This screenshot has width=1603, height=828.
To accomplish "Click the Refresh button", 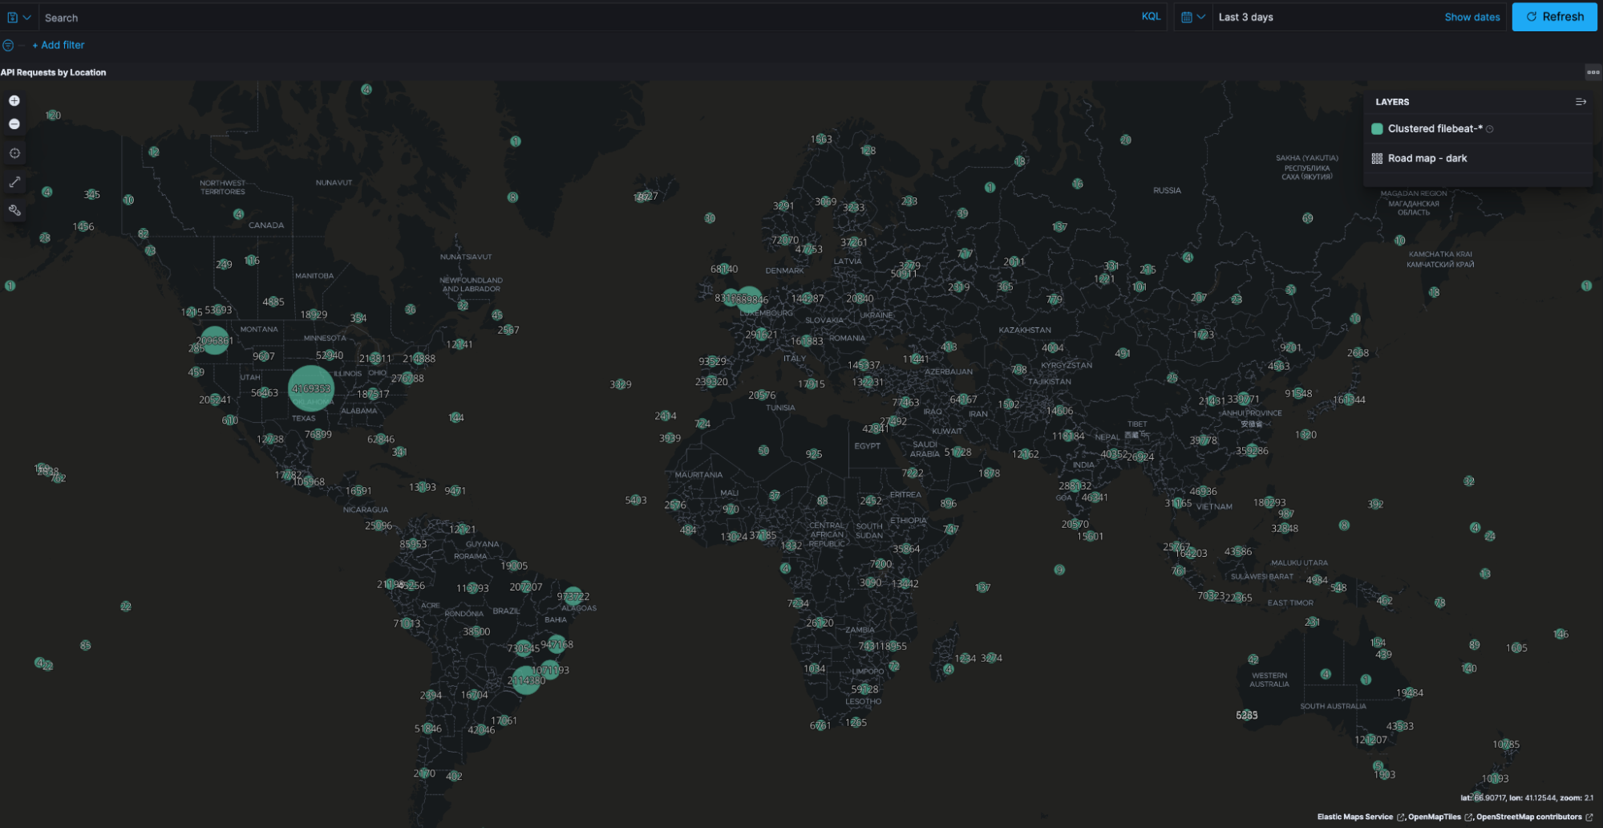I will pyautogui.click(x=1554, y=17).
